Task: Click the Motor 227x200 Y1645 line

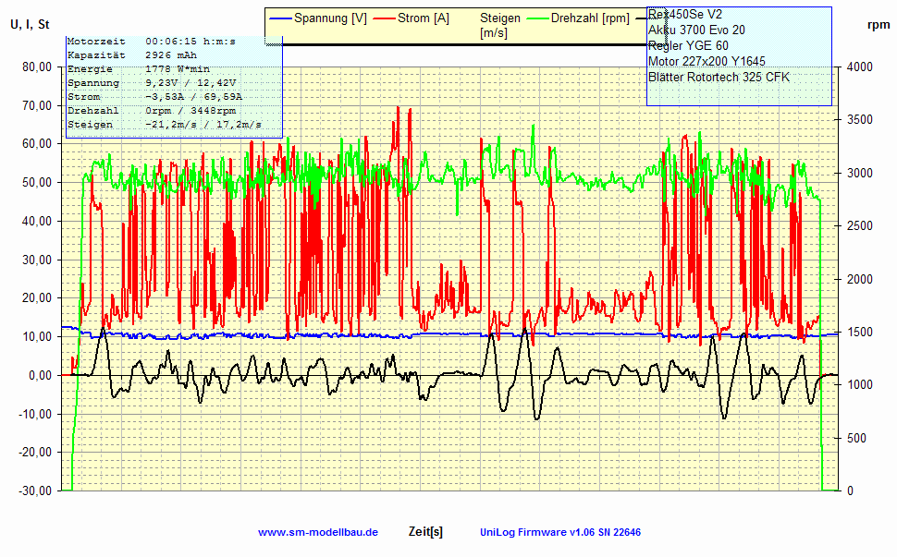Action: pos(707,61)
